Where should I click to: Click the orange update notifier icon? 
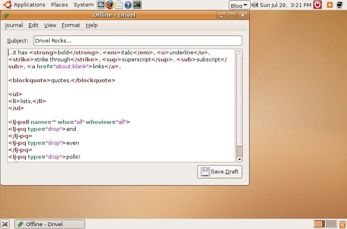point(330,4)
